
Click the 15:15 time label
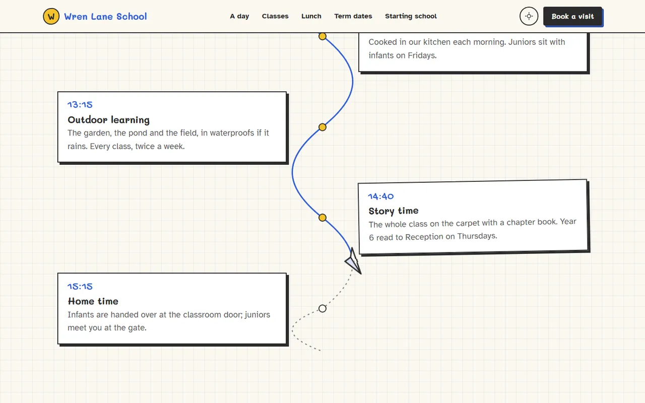coord(80,286)
